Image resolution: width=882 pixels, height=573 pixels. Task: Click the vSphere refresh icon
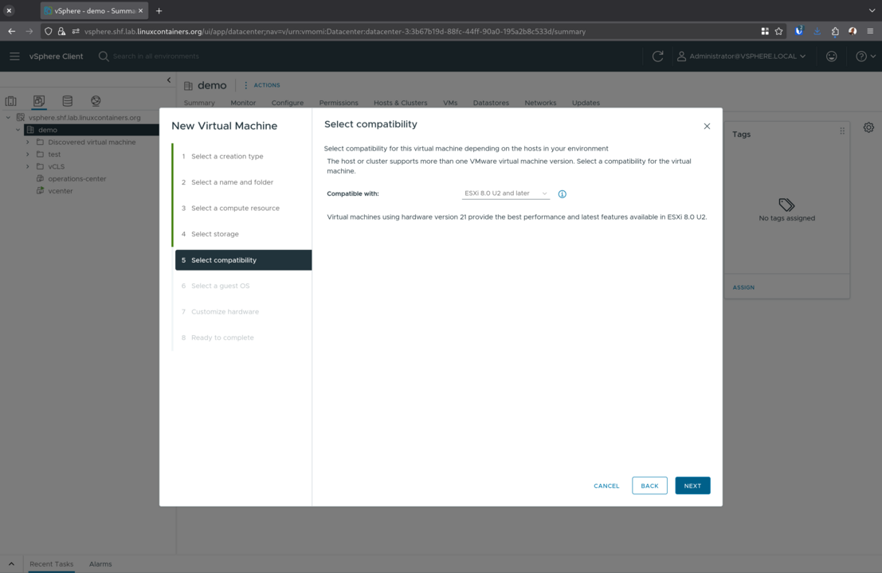coord(657,57)
